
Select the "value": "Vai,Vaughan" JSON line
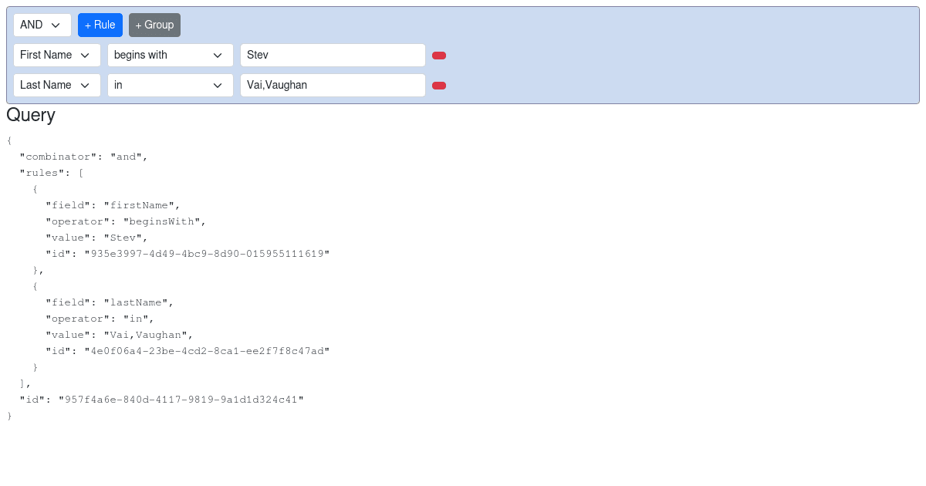(120, 335)
